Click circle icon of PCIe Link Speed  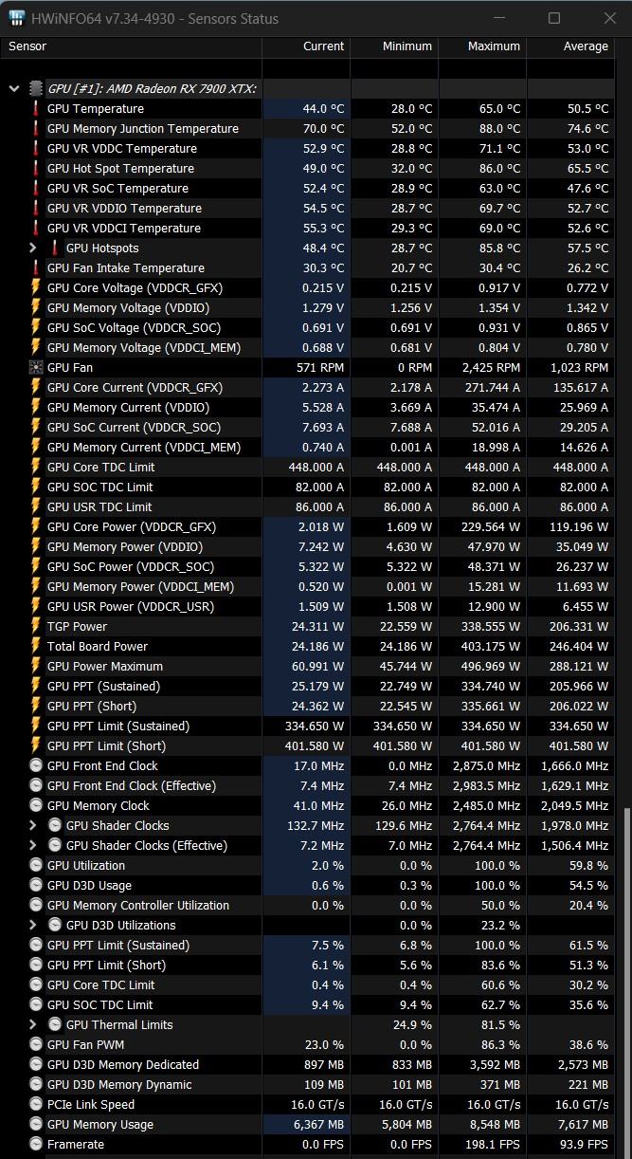pos(36,1104)
